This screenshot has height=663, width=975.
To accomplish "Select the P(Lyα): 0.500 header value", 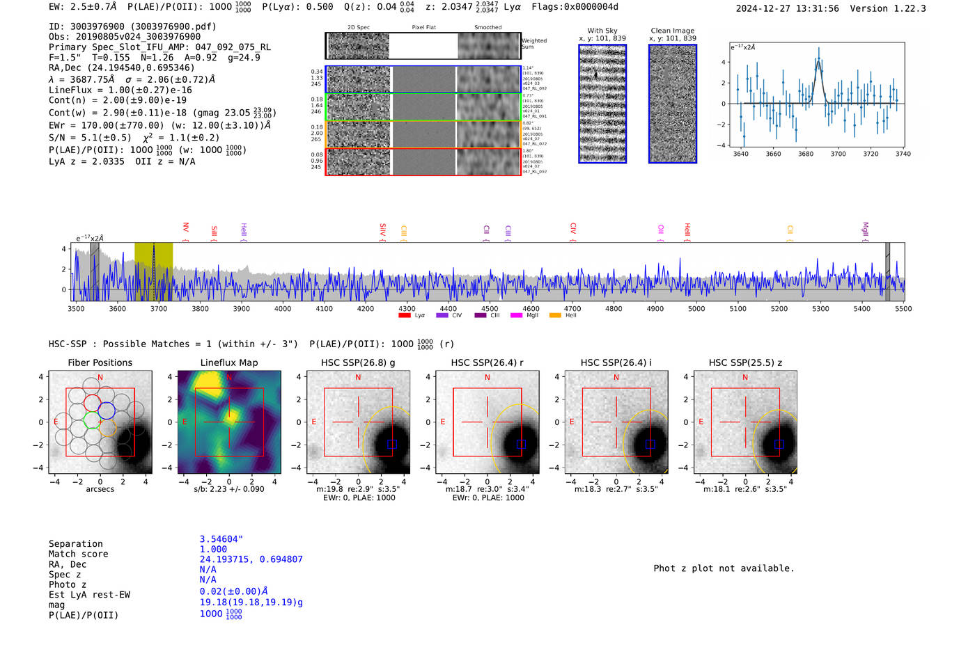I will [x=297, y=7].
